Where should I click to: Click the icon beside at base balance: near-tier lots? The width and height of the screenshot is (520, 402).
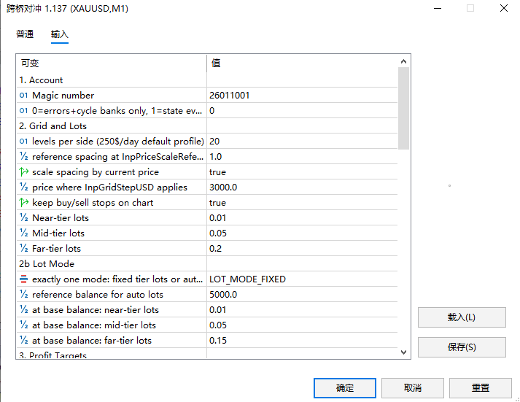(23, 309)
